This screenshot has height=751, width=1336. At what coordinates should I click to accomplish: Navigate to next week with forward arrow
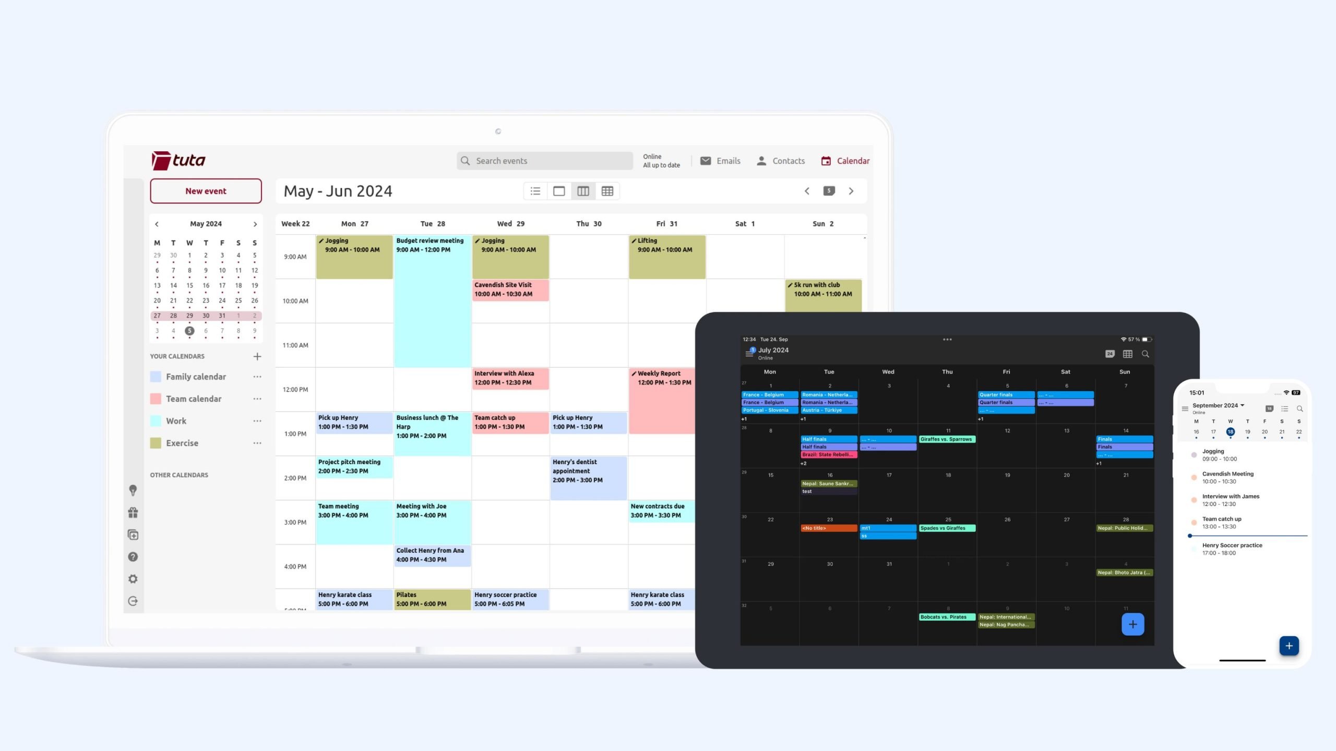point(852,191)
